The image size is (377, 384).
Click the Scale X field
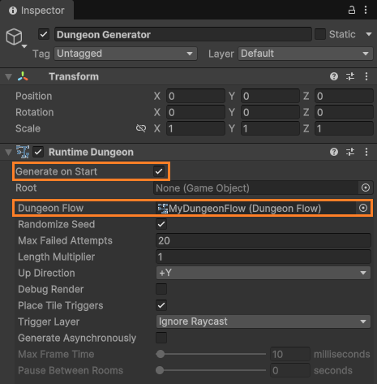tap(195, 128)
